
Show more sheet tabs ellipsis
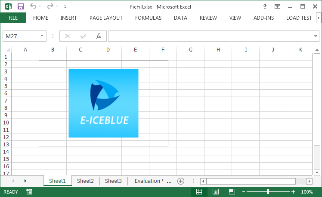tap(169, 182)
